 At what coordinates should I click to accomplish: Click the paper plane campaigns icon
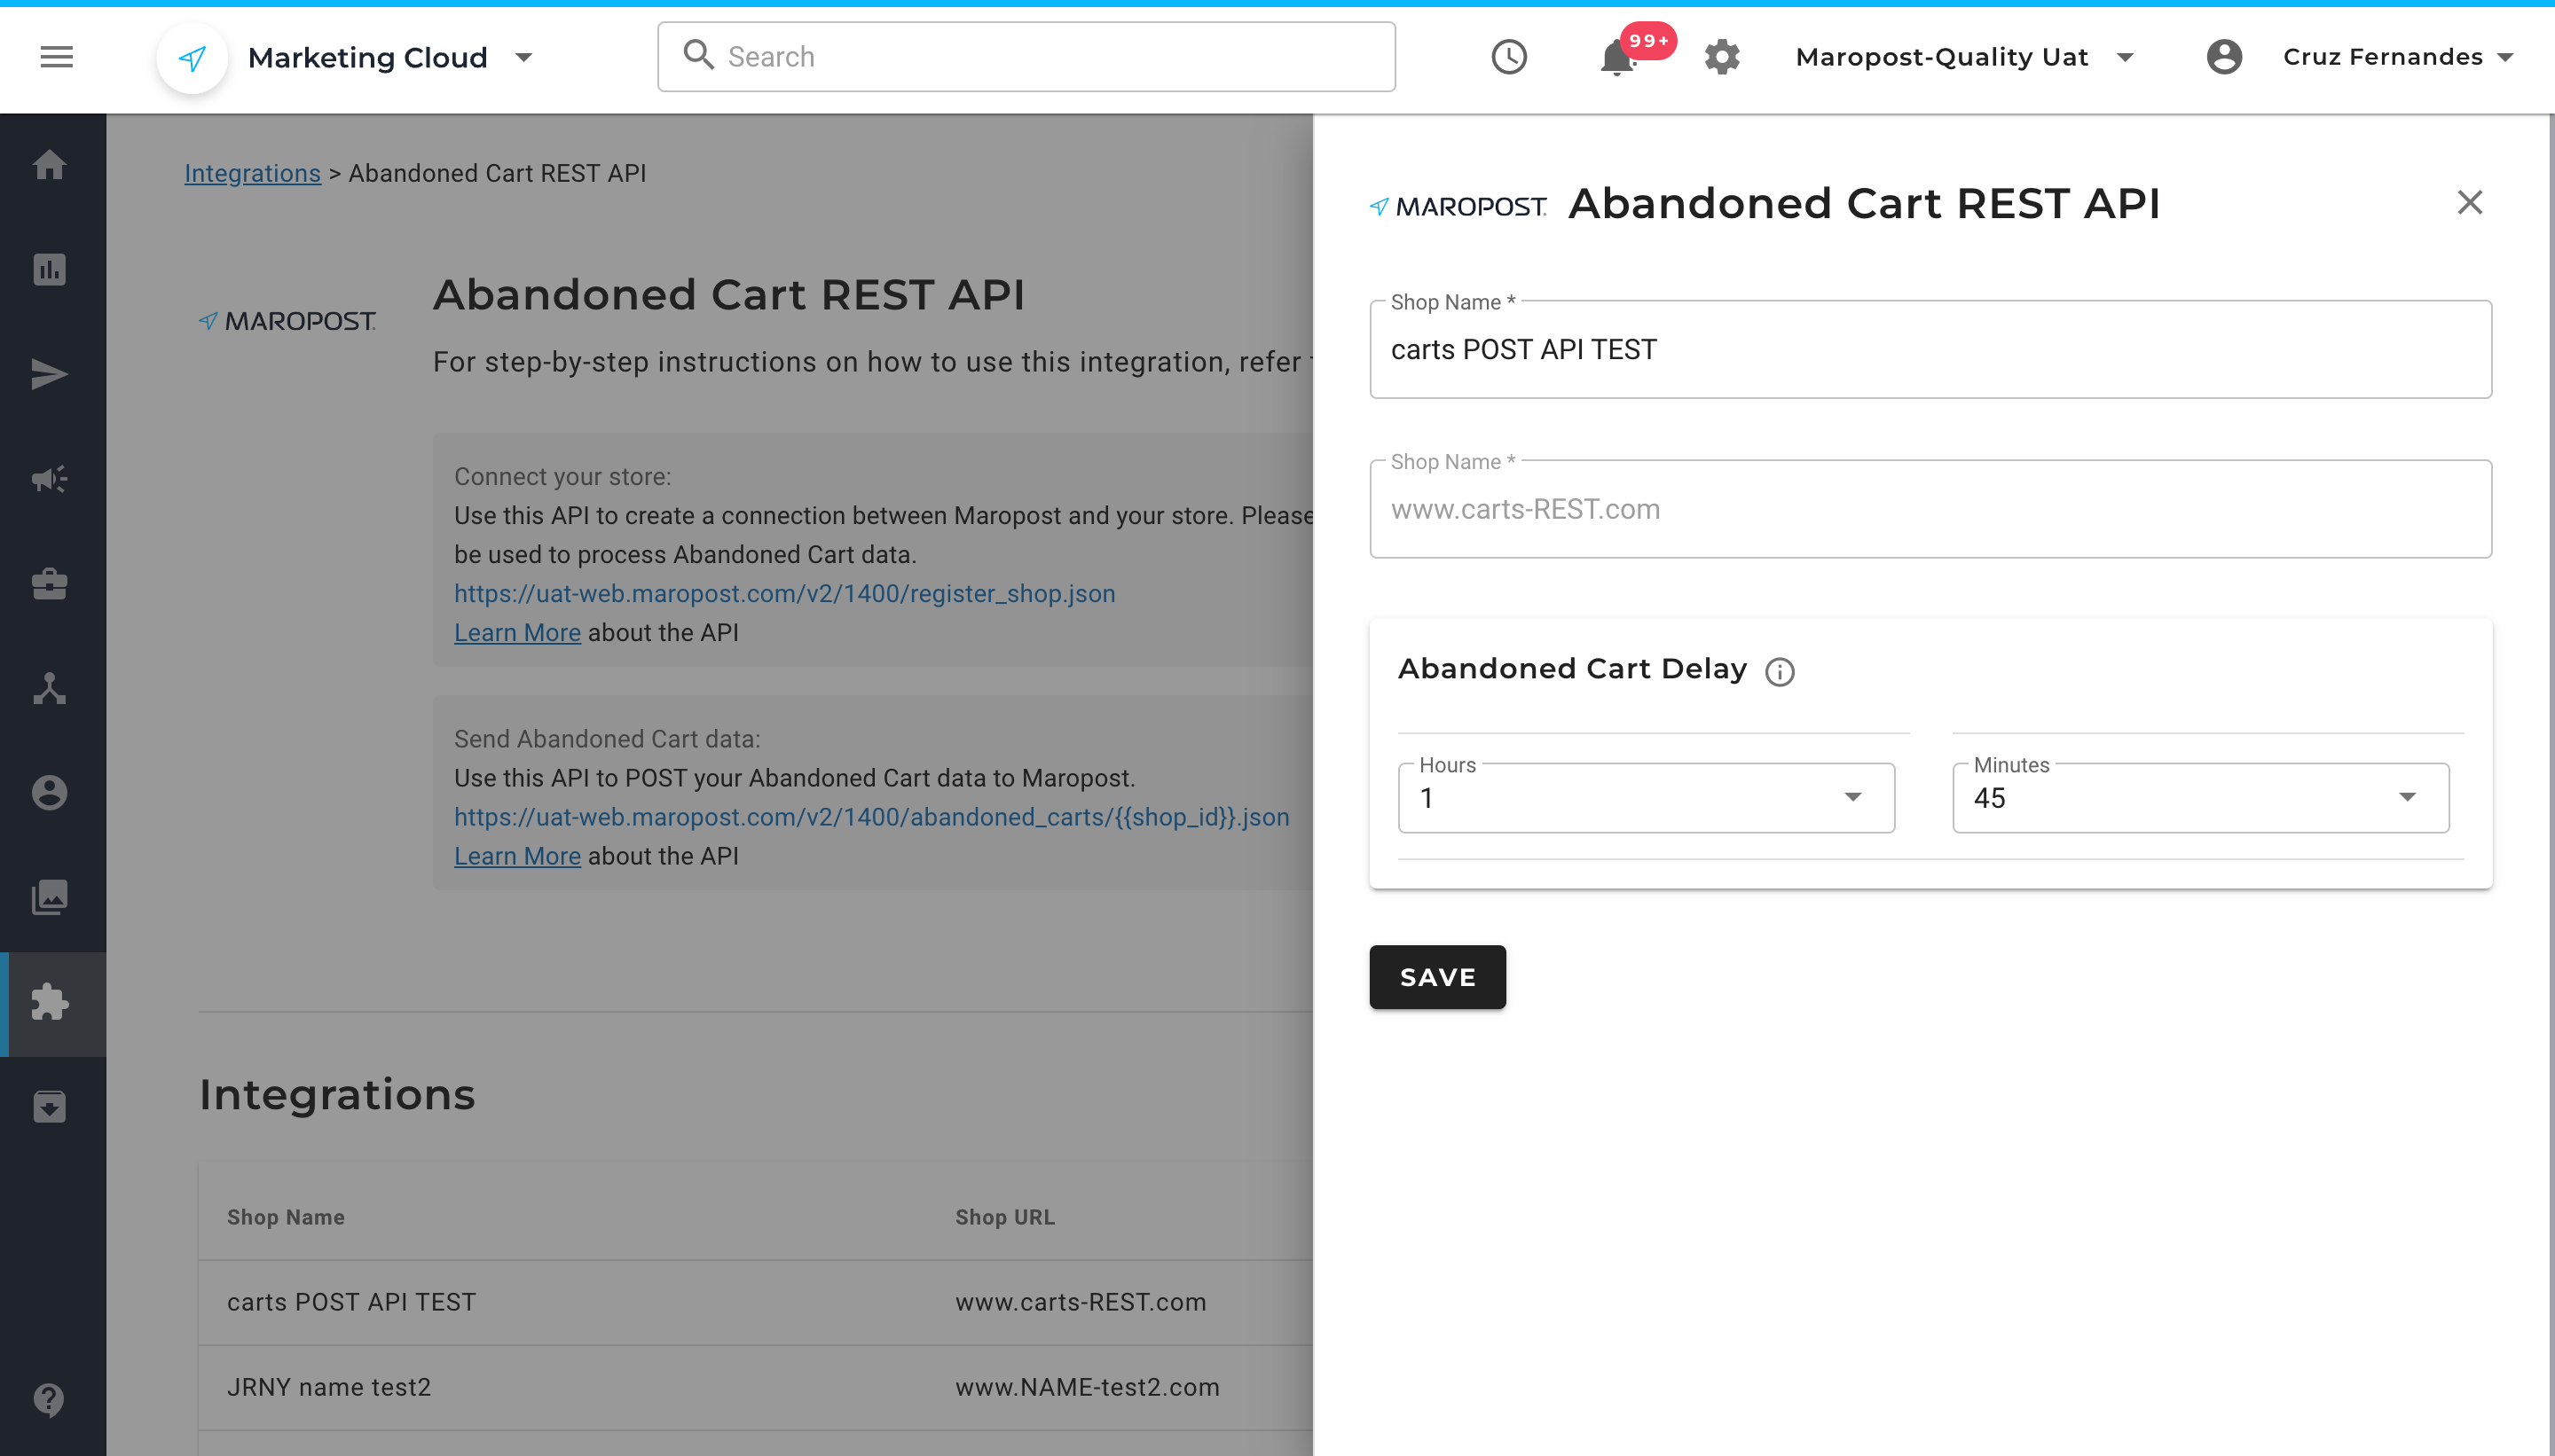tap(49, 375)
